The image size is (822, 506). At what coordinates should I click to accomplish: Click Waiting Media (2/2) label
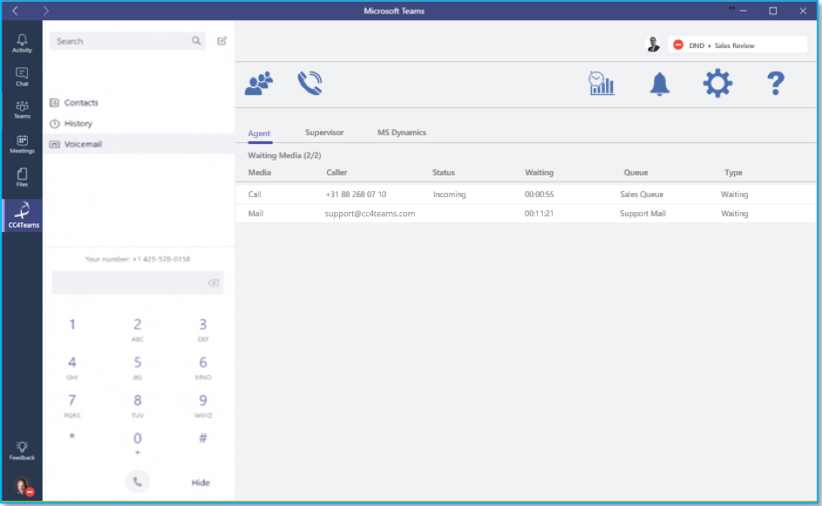coord(284,155)
